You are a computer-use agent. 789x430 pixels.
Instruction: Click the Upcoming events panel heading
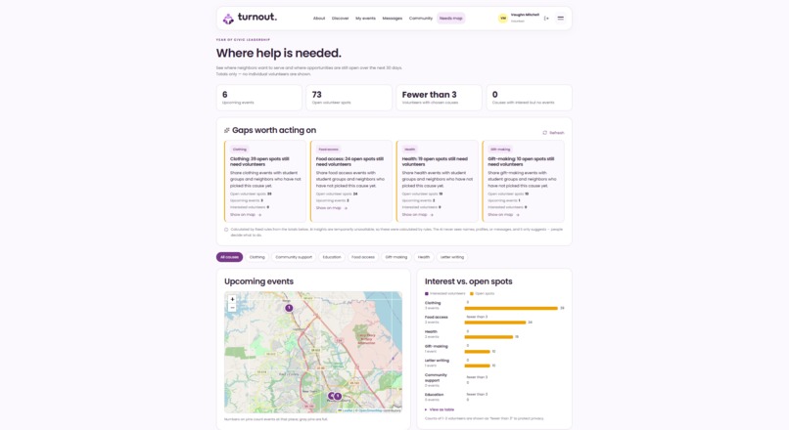[x=258, y=281]
